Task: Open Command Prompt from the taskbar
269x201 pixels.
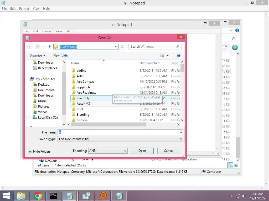Action: 54,196
